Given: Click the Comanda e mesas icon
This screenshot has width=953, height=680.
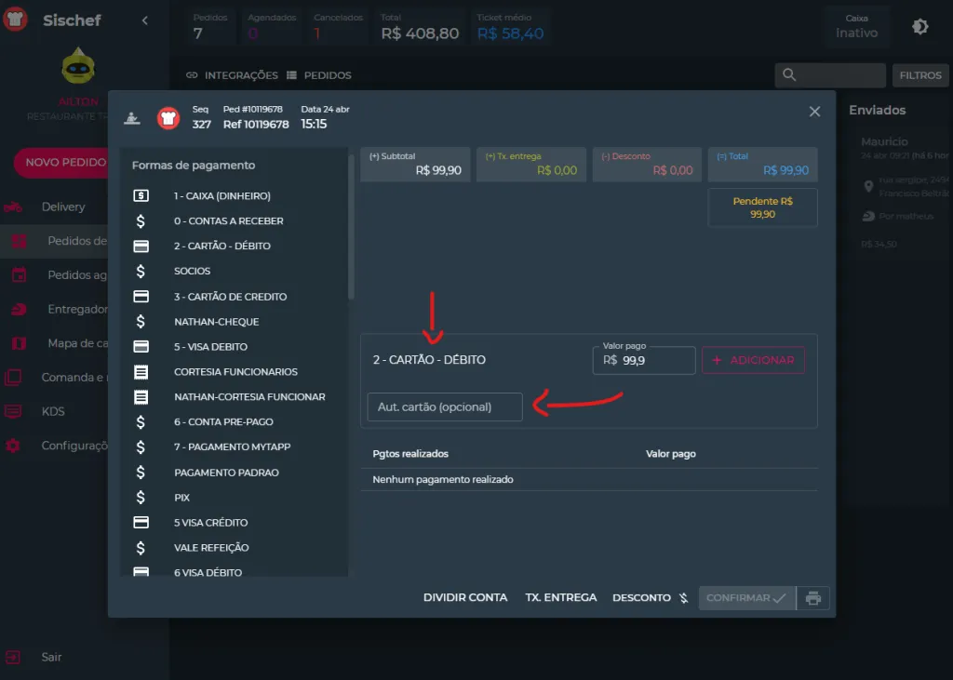Looking at the screenshot, I should (x=13, y=378).
